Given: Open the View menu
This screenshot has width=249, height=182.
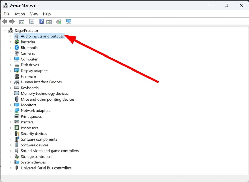Looking at the screenshot, I should 34,14.
